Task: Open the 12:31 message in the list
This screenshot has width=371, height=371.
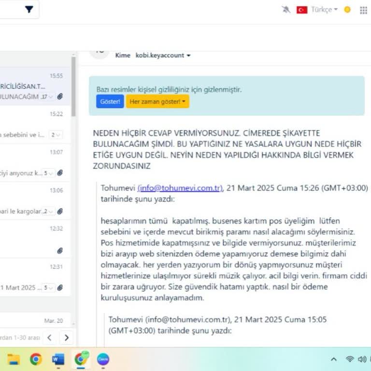Action: point(35,277)
